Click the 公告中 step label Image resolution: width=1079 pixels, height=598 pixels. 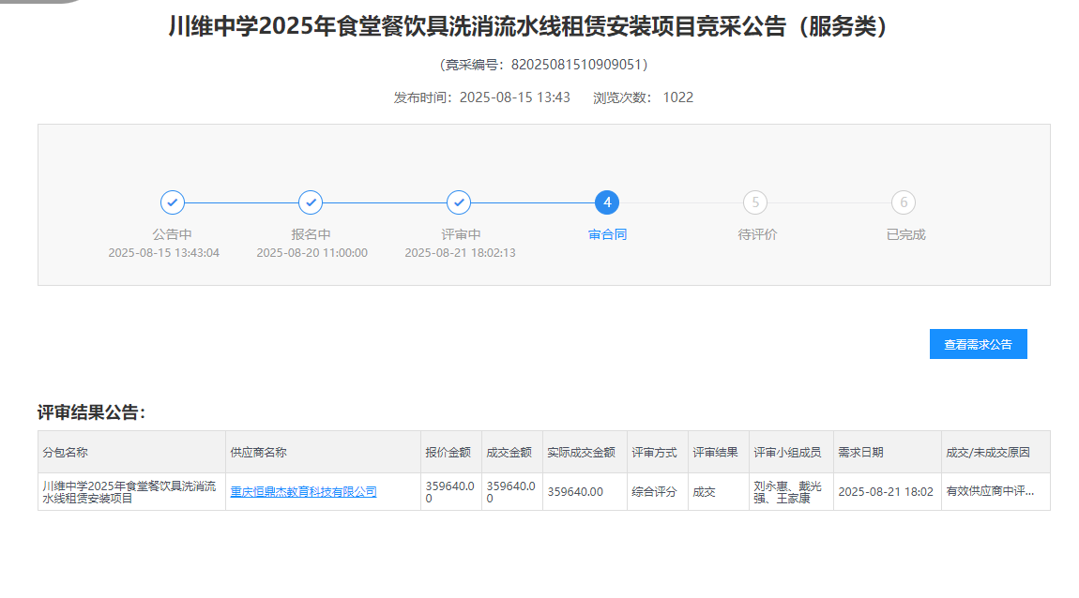click(173, 233)
